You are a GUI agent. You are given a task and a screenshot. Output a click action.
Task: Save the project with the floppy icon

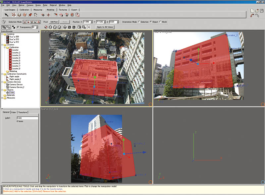262,11
